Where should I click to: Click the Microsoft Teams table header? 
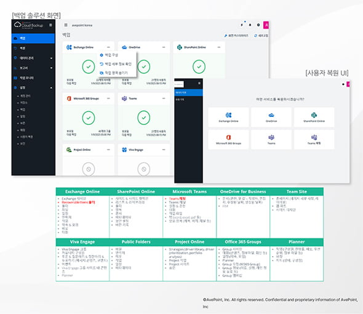coord(189,191)
